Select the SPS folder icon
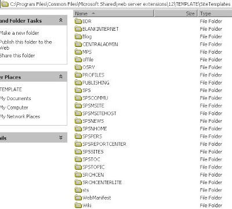Viewport: 232px width, 209px height. point(78,90)
